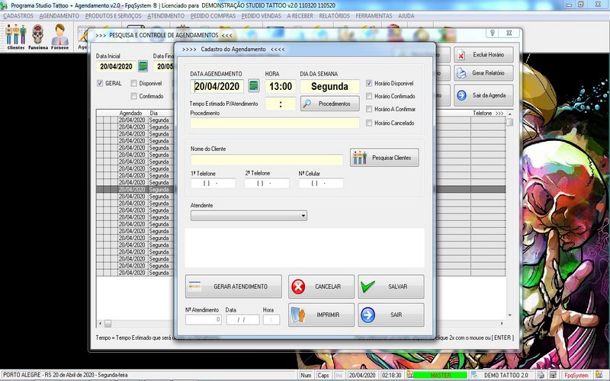The height and width of the screenshot is (381, 610).
Task: Open the PEDIDO COMPRAS menu
Action: (213, 16)
